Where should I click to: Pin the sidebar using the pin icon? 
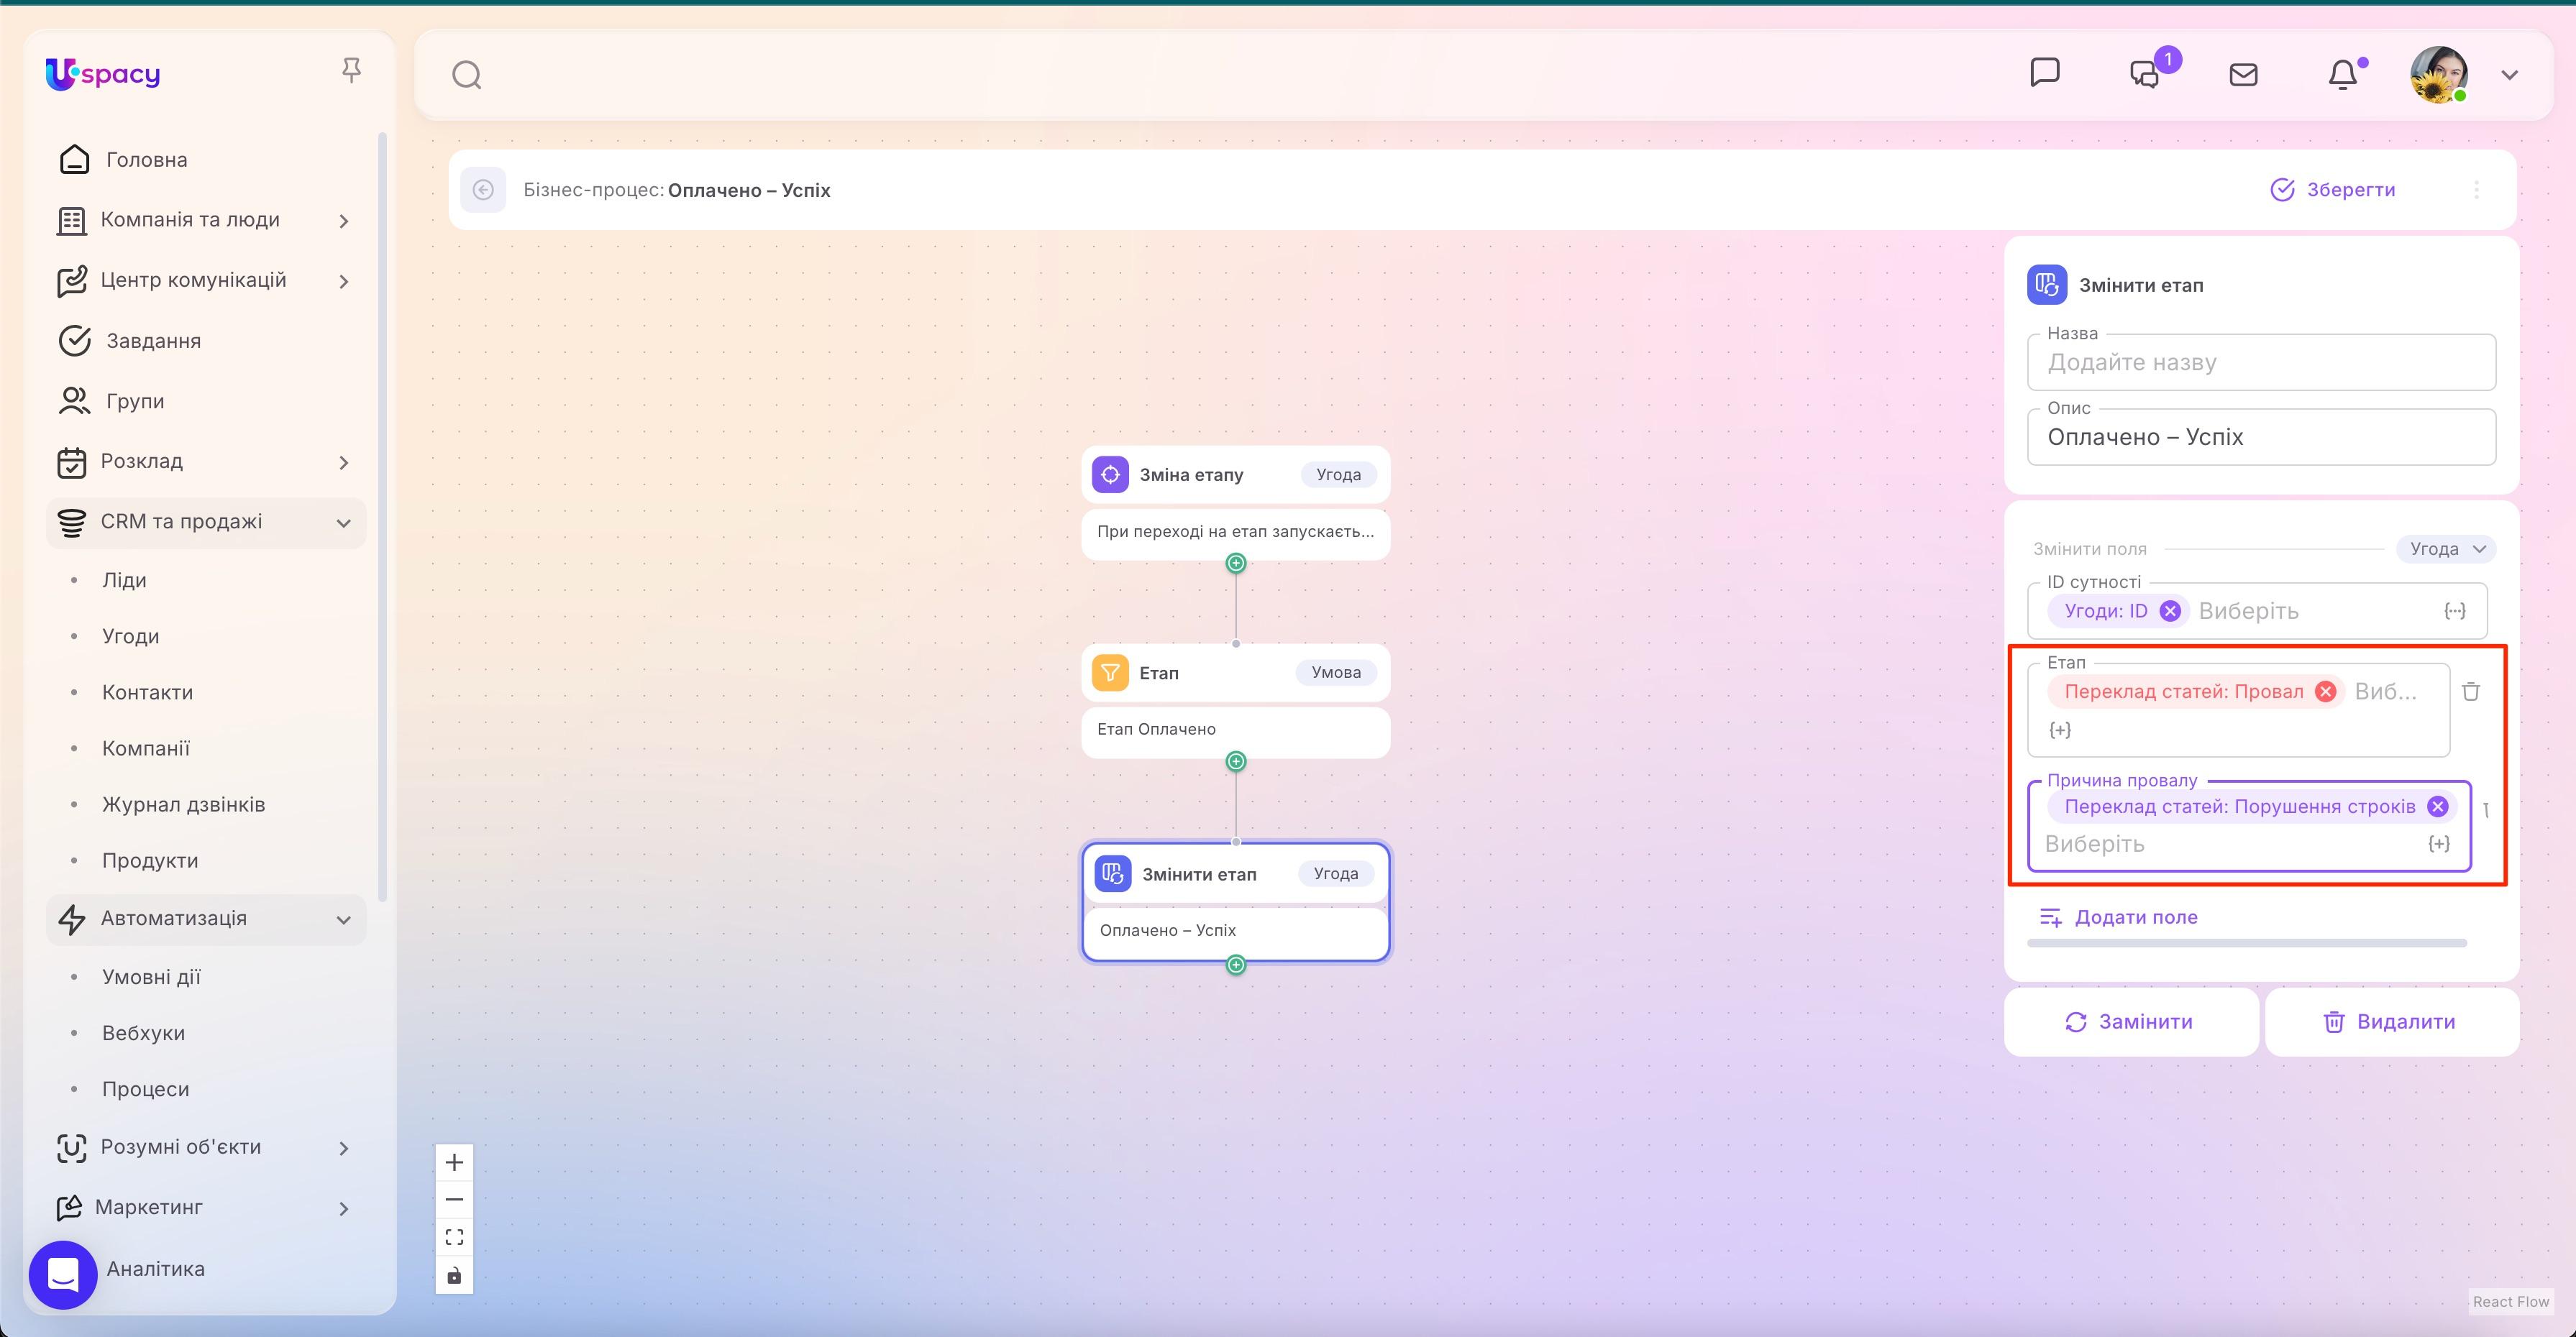click(352, 68)
